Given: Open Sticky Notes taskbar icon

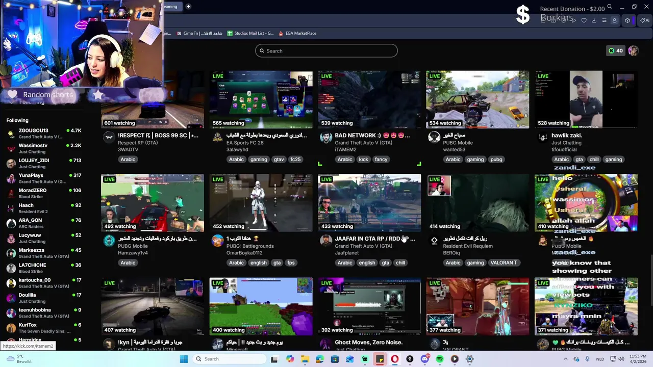Looking at the screenshot, I should pyautogui.click(x=380, y=359).
